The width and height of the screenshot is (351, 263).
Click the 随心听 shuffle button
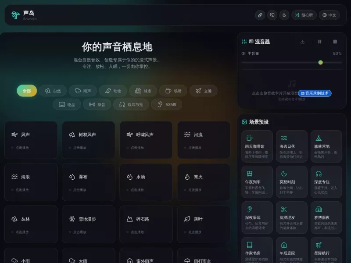coord(304,15)
